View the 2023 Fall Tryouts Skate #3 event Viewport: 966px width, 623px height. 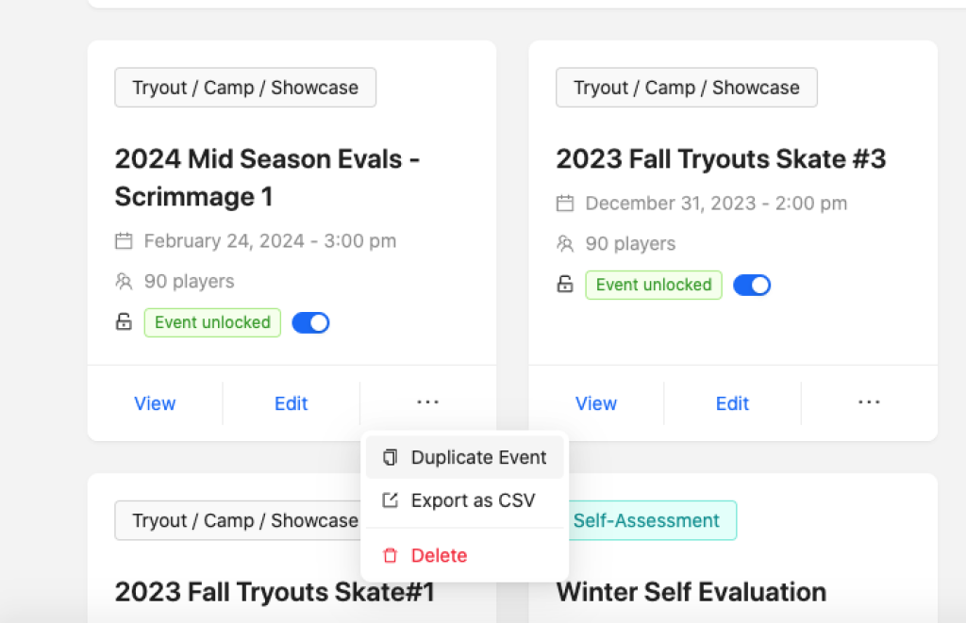tap(596, 403)
